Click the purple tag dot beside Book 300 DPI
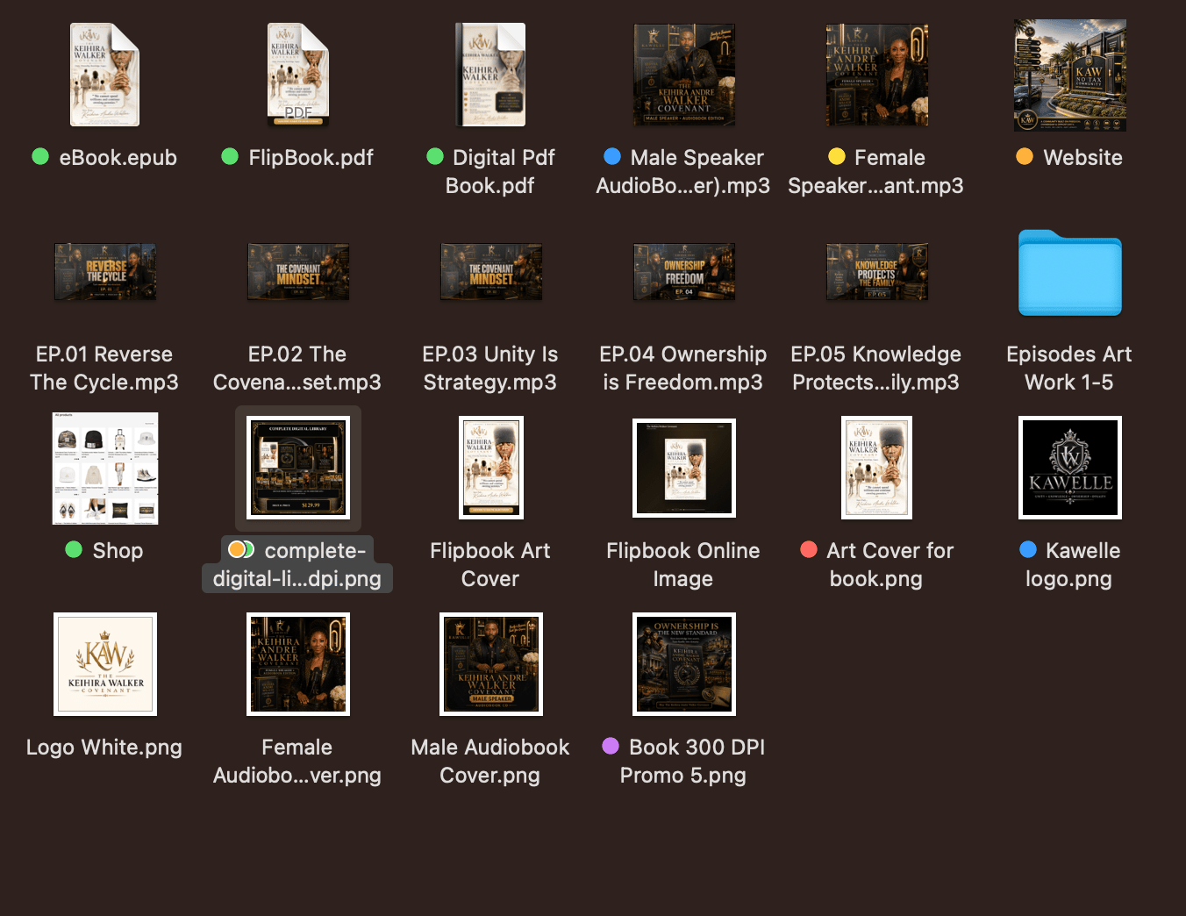 point(611,746)
